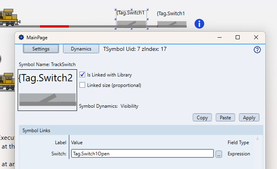Switch to the Settings tab

click(41, 49)
